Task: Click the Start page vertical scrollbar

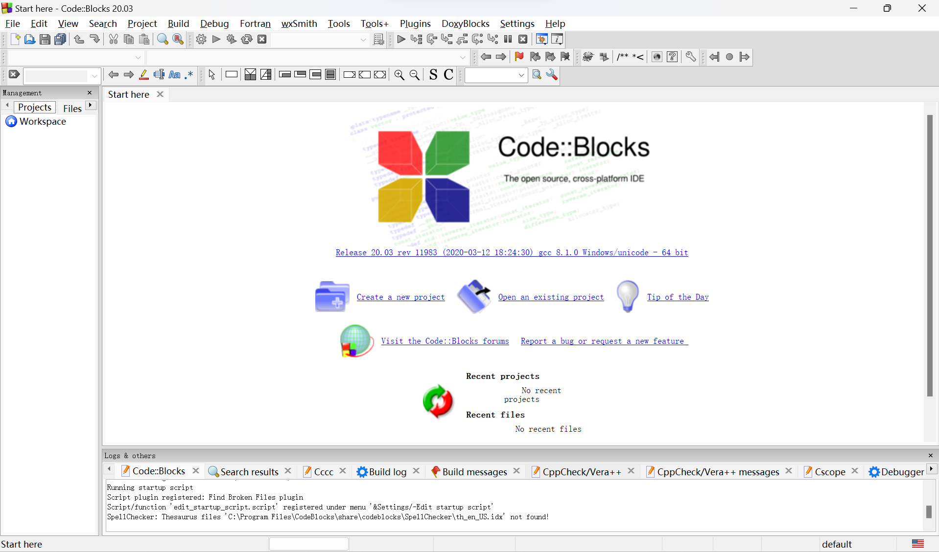Action: (x=929, y=254)
